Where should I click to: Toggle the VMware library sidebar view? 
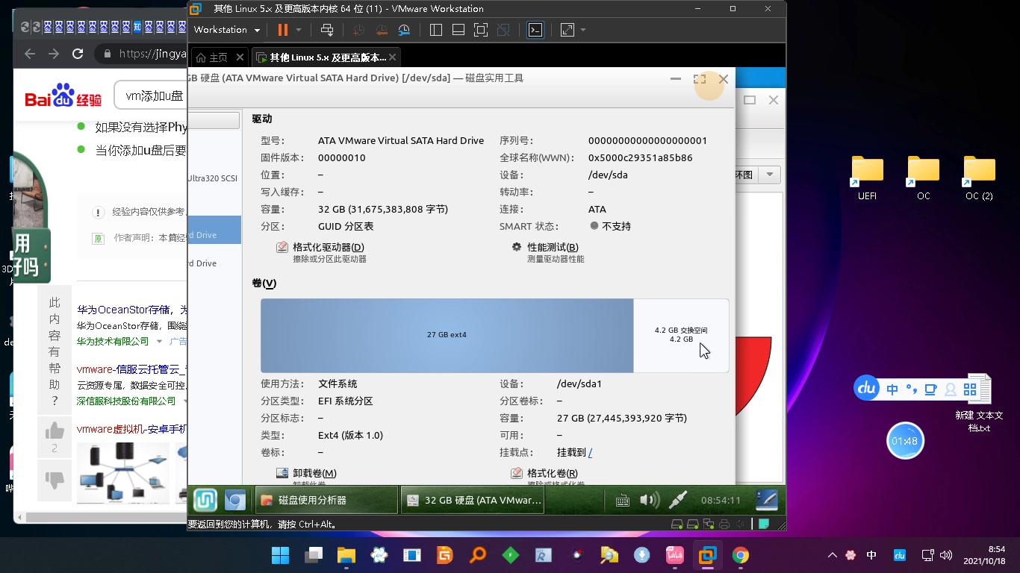coord(436,30)
